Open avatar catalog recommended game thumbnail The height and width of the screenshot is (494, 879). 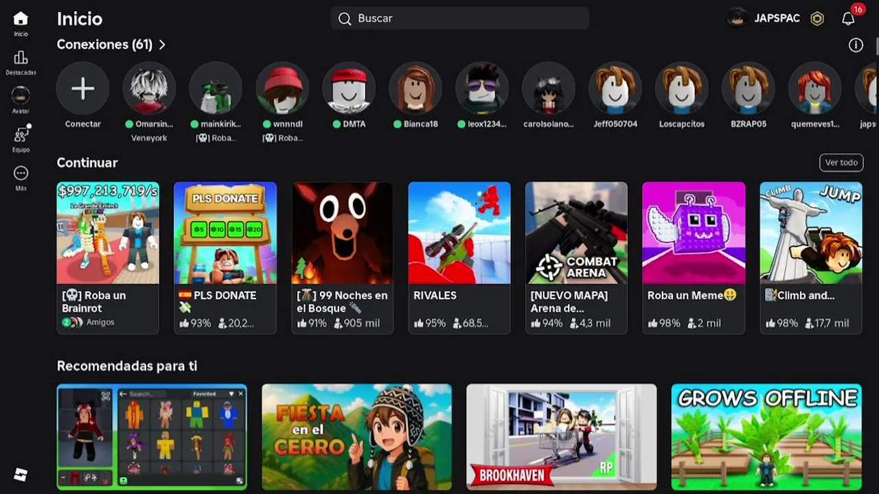coord(152,436)
